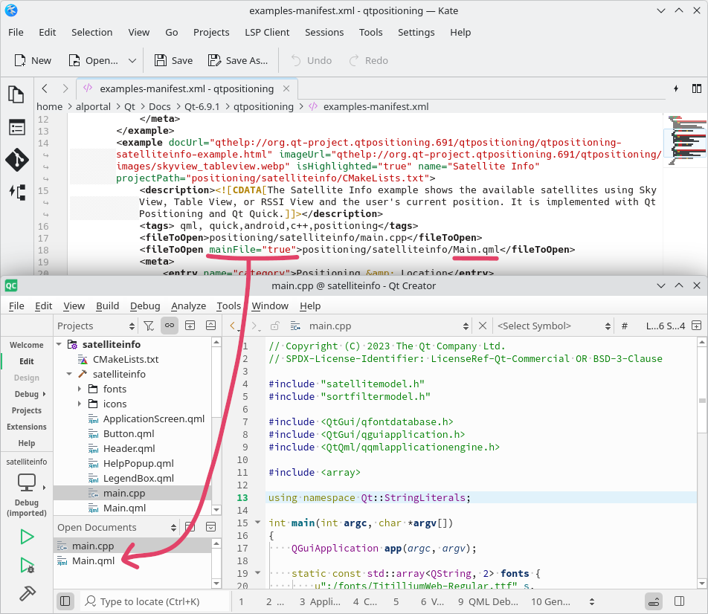Screen dimensions: 708x614
Task: Open Kate's Documents sidebar panel
Action: (x=16, y=95)
